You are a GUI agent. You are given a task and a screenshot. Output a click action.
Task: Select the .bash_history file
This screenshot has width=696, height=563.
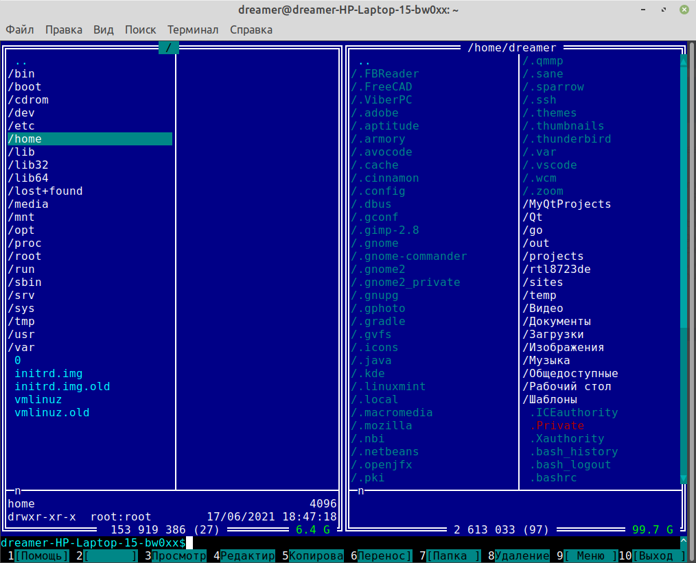coord(574,452)
